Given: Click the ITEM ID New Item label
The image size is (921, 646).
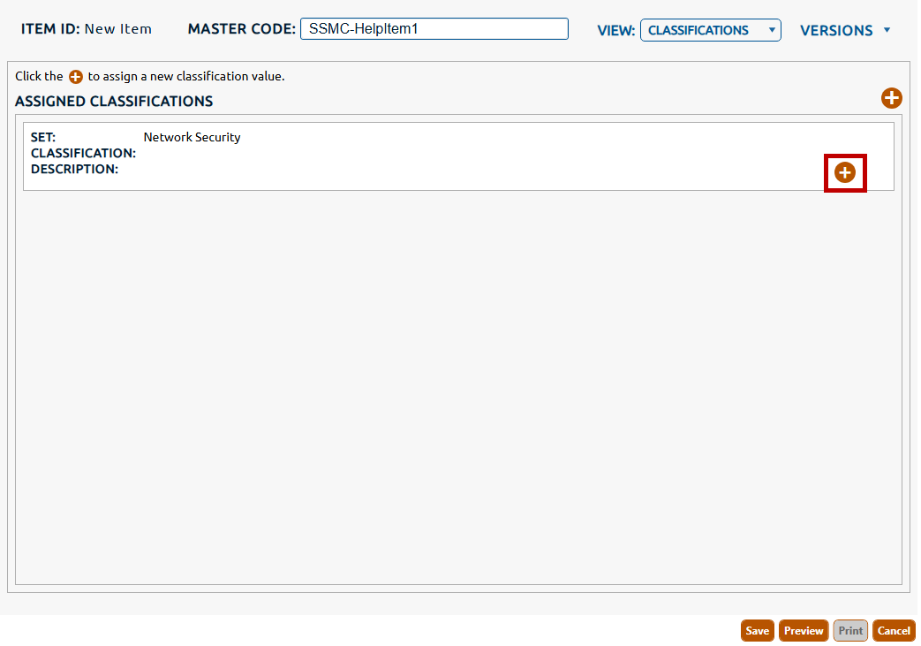Looking at the screenshot, I should pos(87,29).
